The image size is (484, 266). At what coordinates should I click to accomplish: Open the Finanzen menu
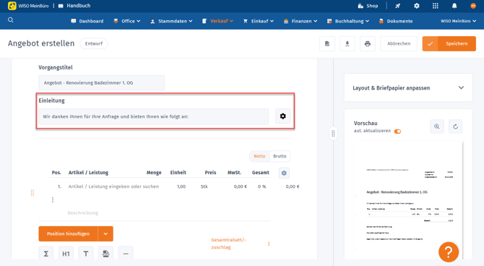301,21
